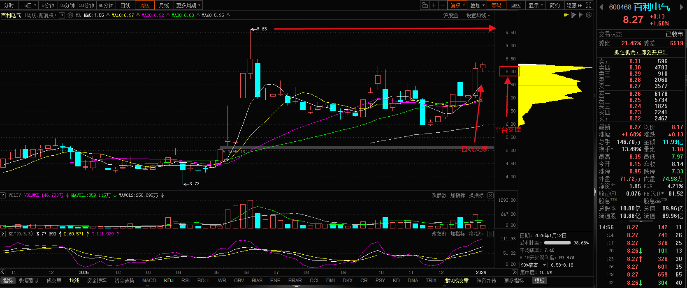Toggle 筹码 chip distribution panel
Image resolution: width=687 pixels, height=288 pixels.
[x=497, y=5]
